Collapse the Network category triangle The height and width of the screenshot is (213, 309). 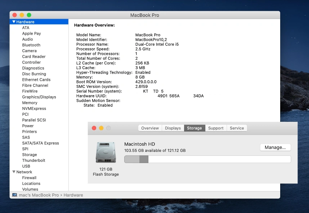14,172
